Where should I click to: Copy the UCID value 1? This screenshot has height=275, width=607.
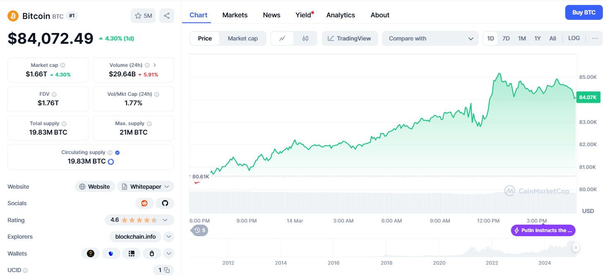[x=167, y=270]
